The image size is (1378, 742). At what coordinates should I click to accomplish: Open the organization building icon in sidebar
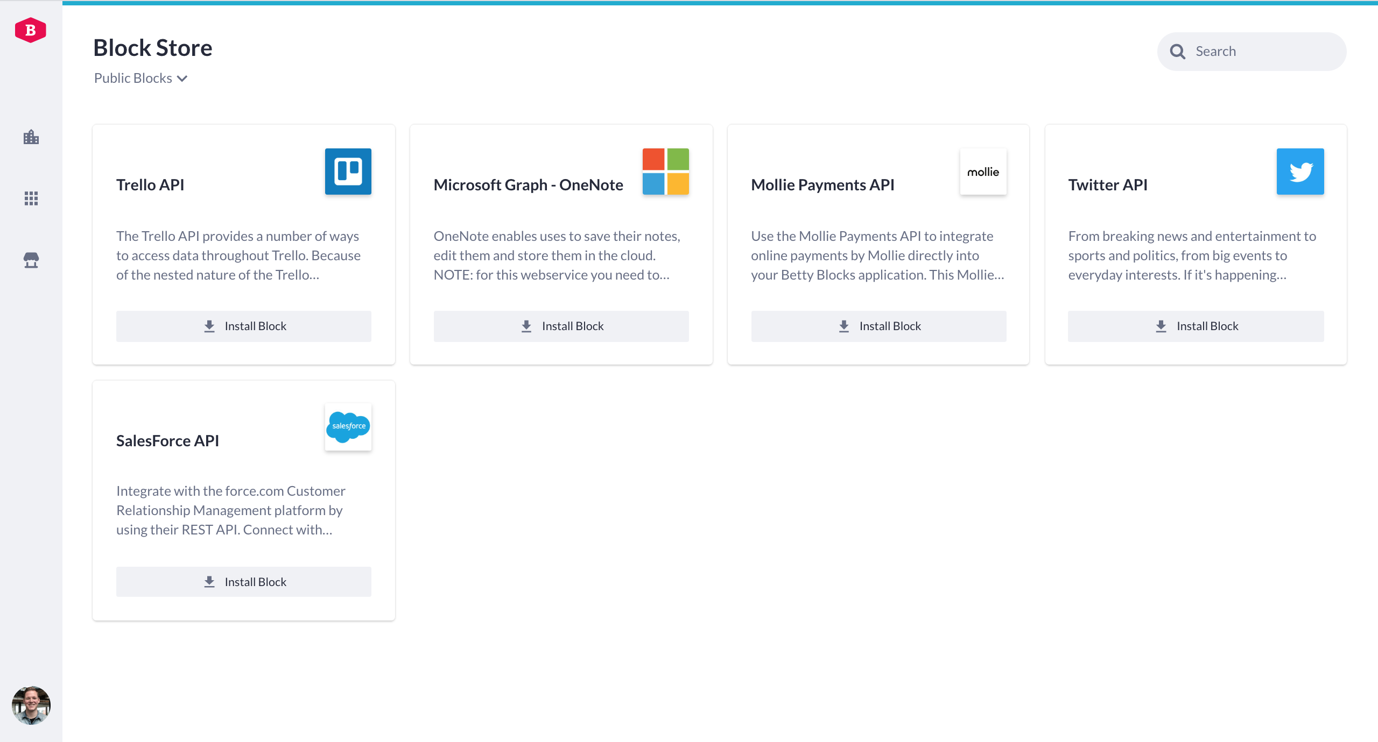point(31,137)
